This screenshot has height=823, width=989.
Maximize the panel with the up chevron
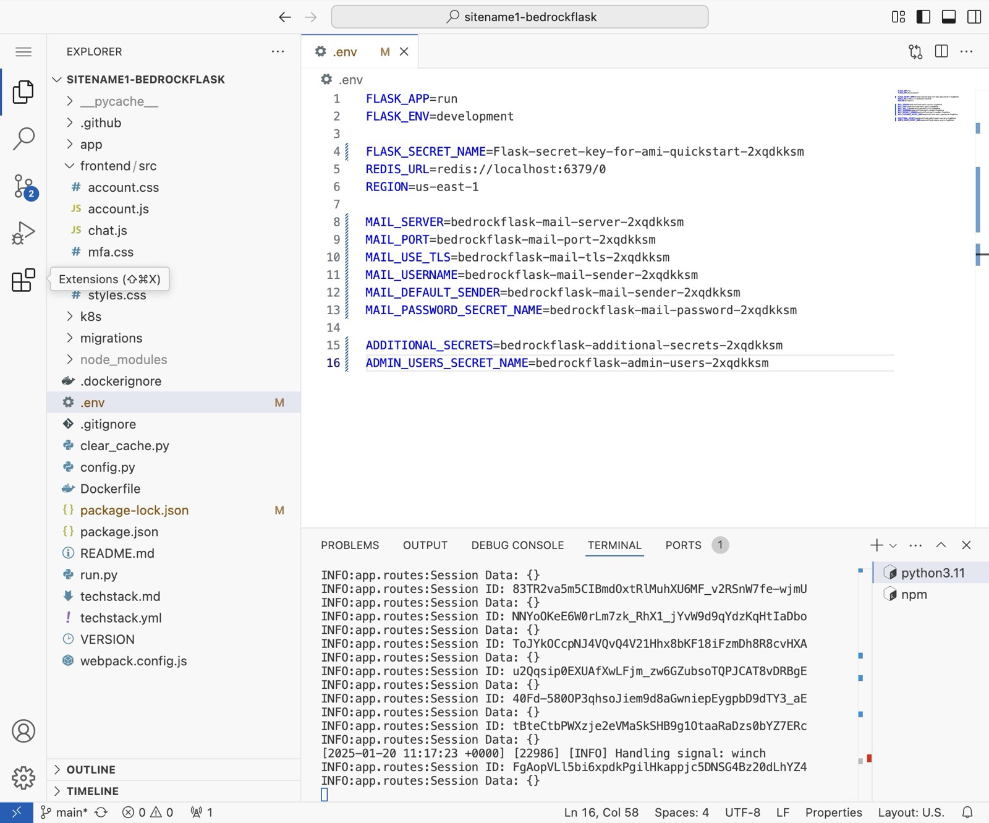tap(941, 545)
